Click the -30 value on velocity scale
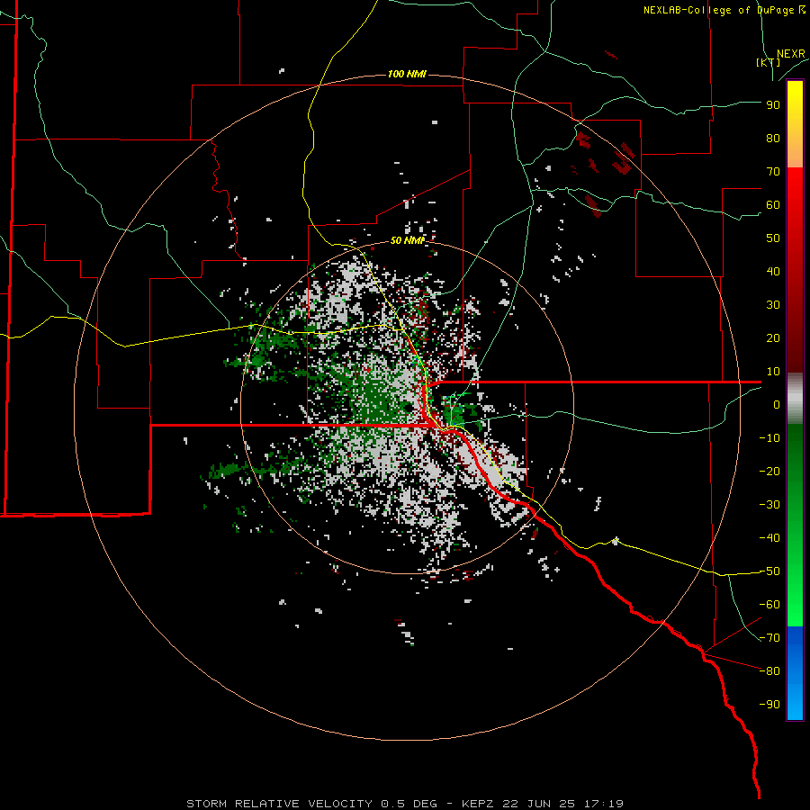 click(769, 505)
